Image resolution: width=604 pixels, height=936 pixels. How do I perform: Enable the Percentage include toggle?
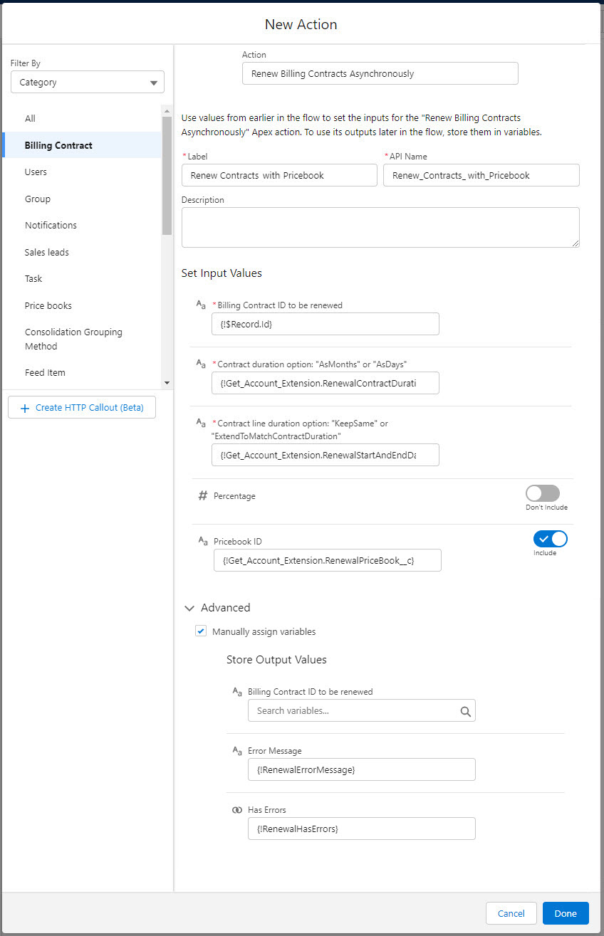pyautogui.click(x=543, y=493)
